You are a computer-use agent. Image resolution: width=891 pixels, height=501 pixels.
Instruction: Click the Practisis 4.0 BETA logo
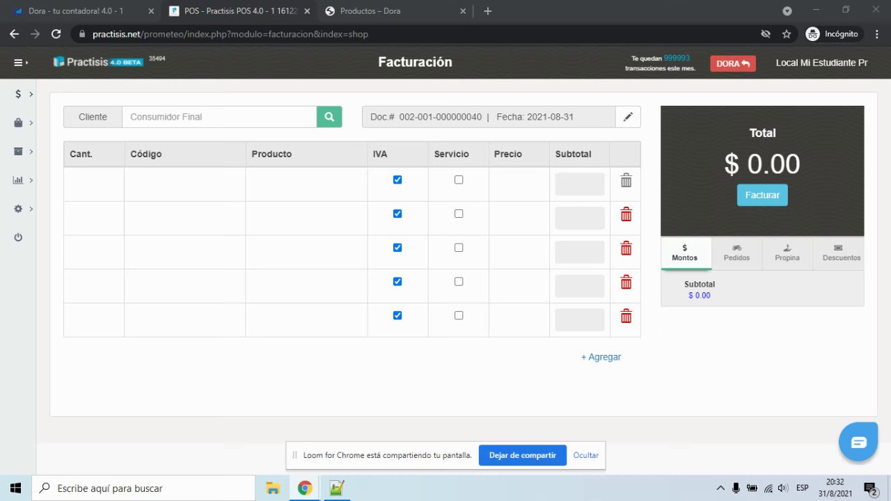tap(98, 62)
